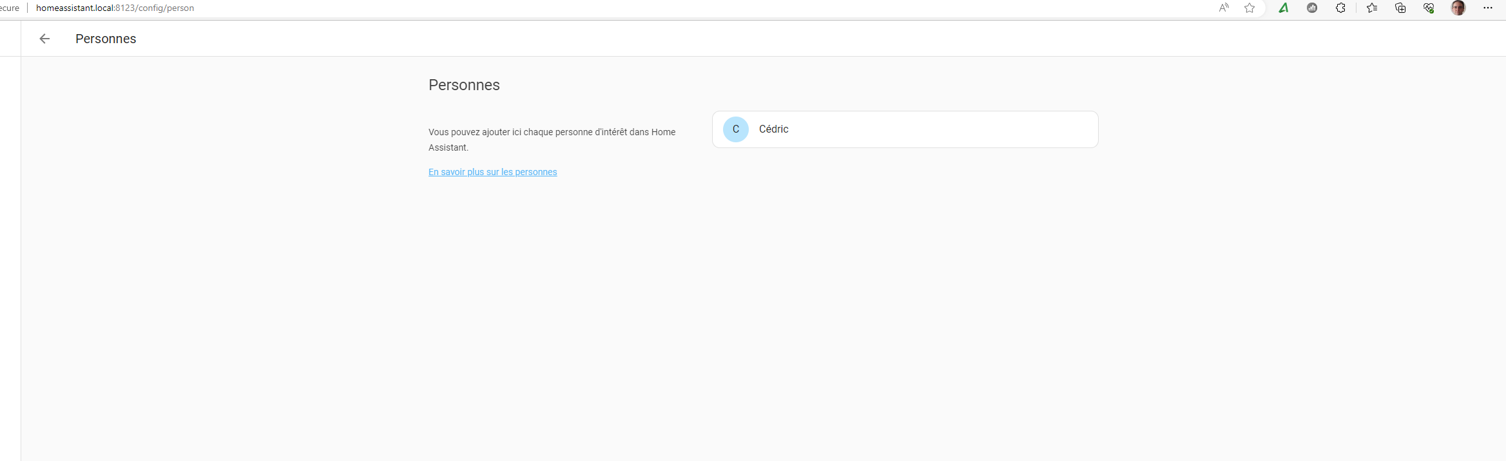Open the gray round bar-chart extension icon

coord(1312,8)
